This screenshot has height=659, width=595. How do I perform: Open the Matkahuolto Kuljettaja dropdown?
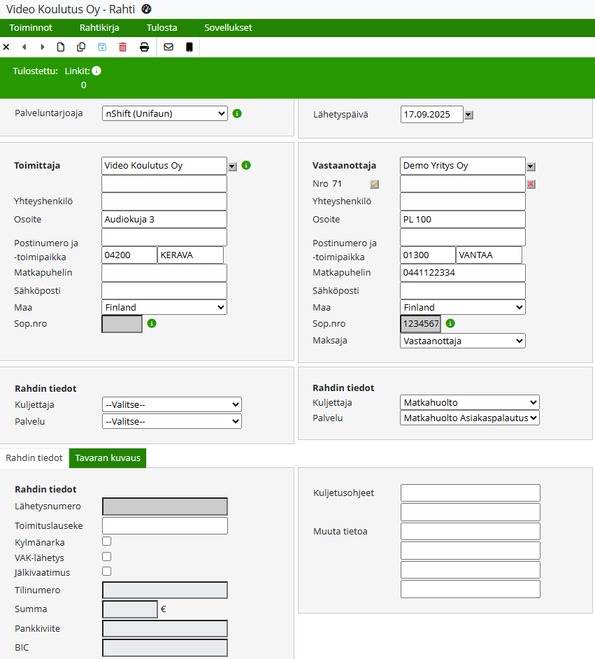[469, 402]
